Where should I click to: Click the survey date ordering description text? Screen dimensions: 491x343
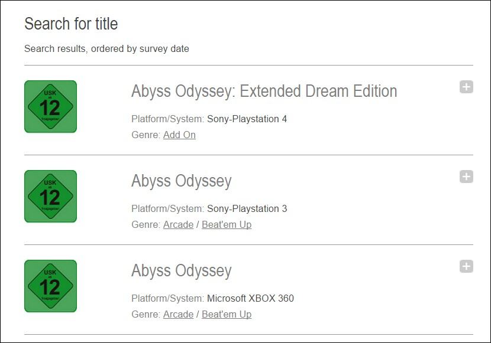click(106, 49)
